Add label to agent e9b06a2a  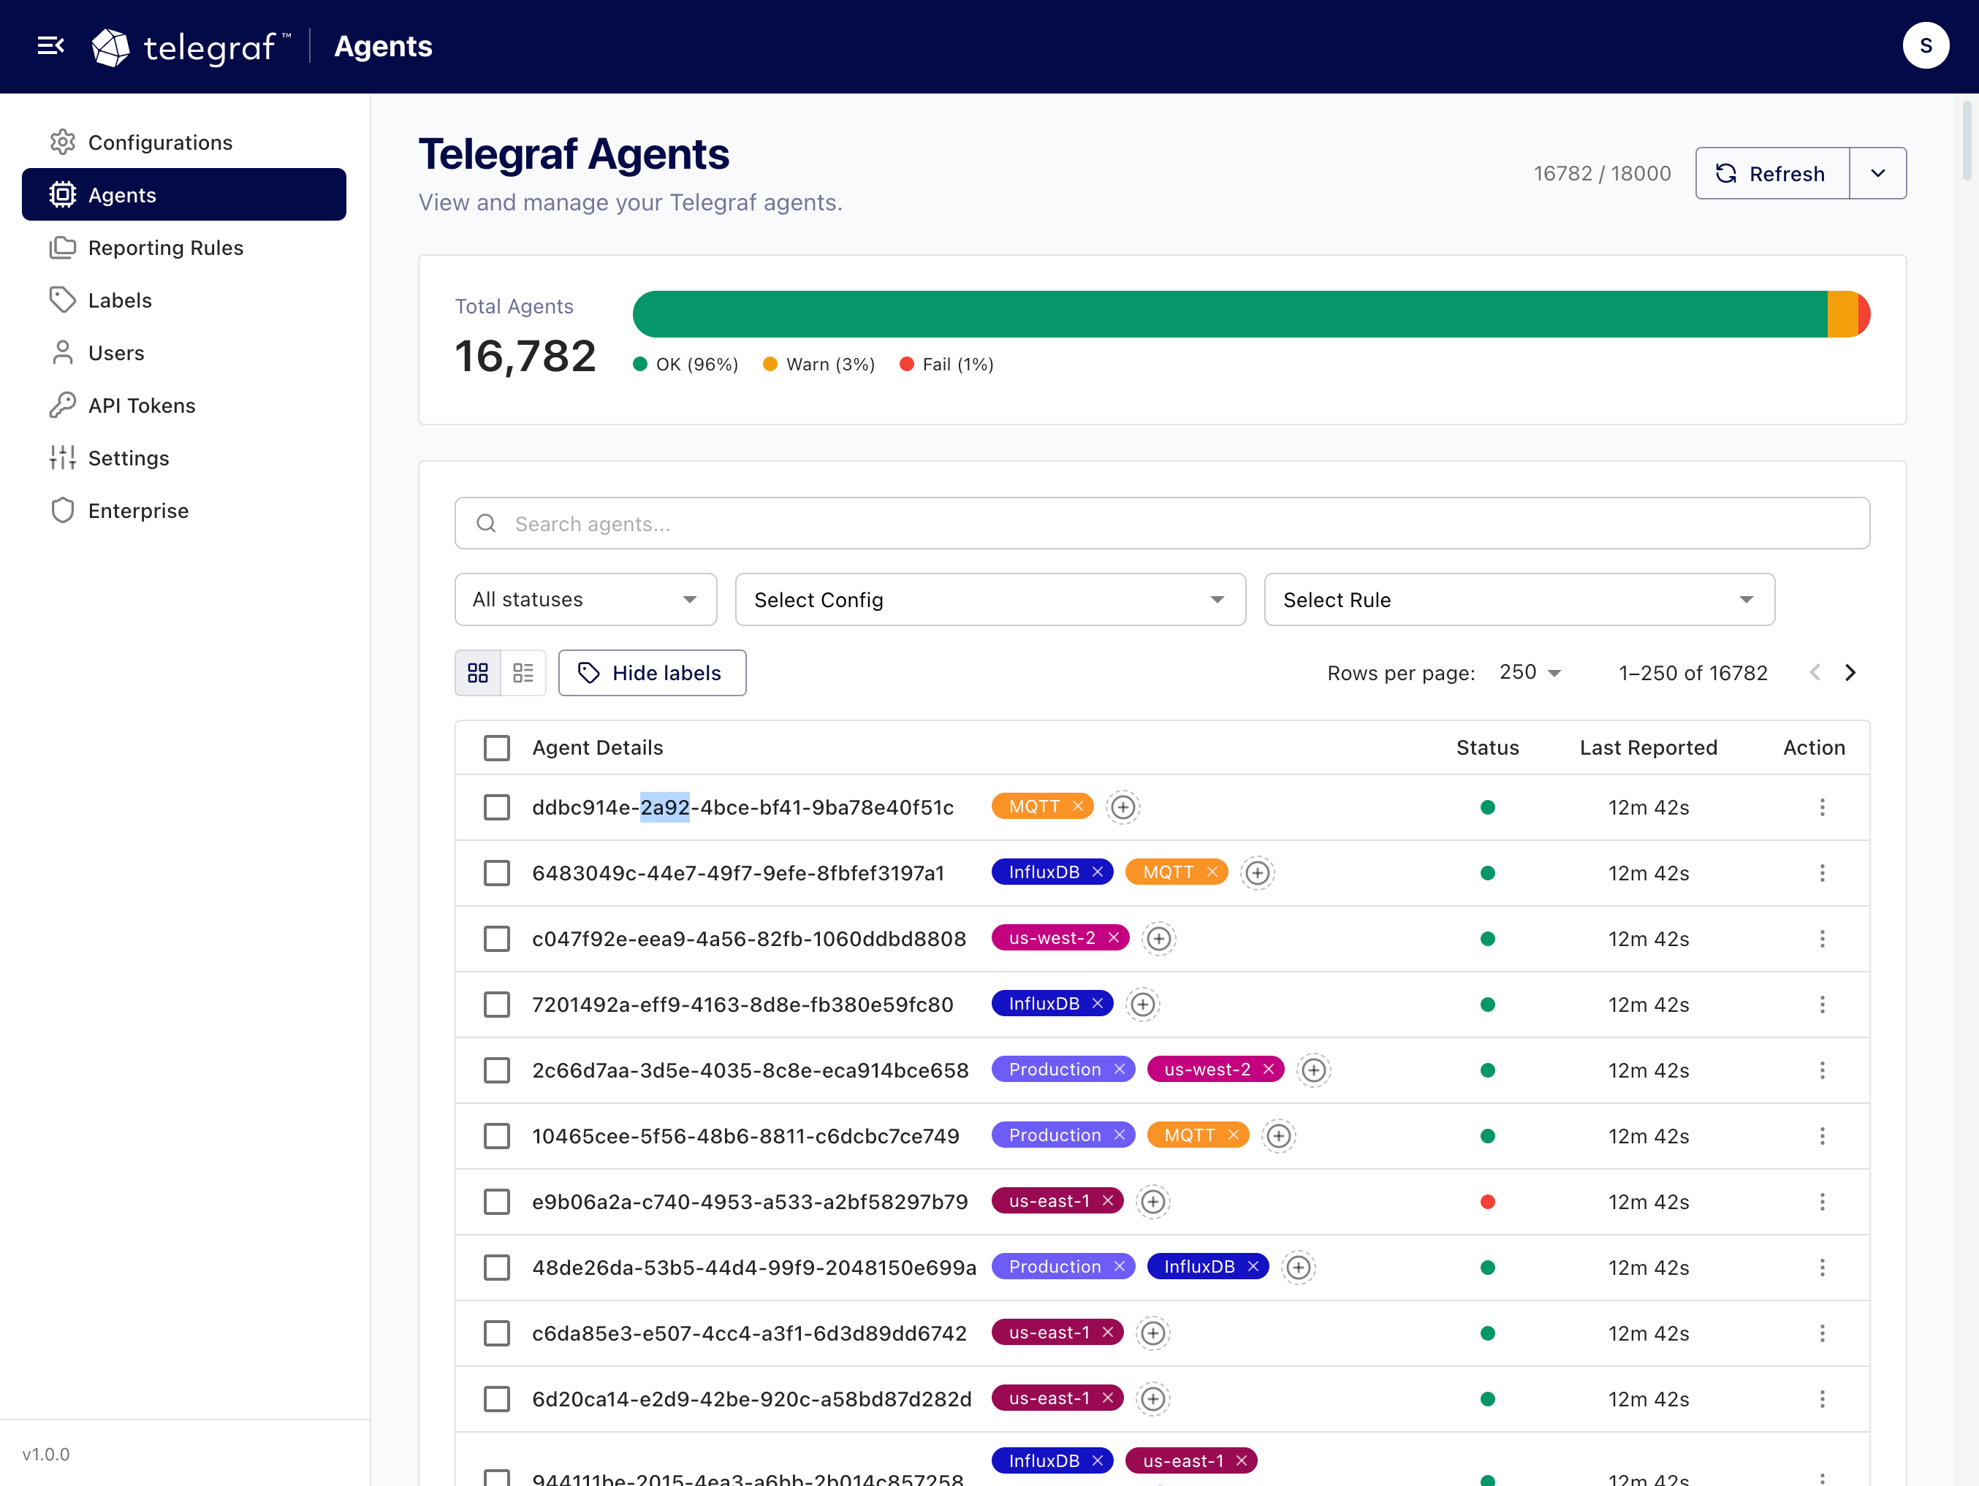coord(1153,1202)
